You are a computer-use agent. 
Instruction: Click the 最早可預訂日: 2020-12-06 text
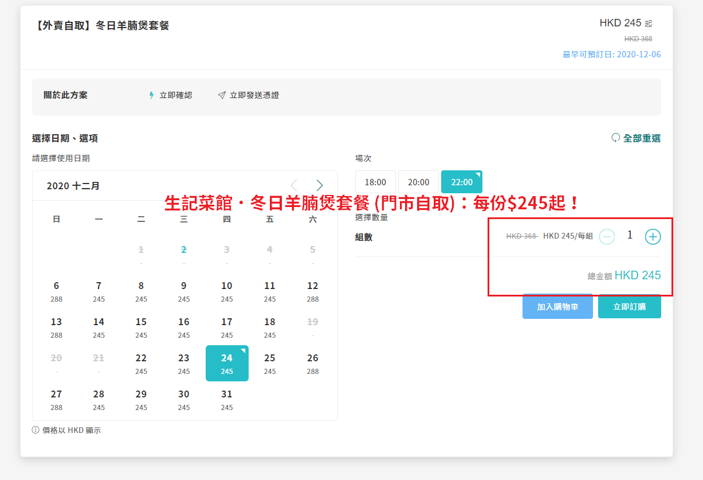point(612,54)
